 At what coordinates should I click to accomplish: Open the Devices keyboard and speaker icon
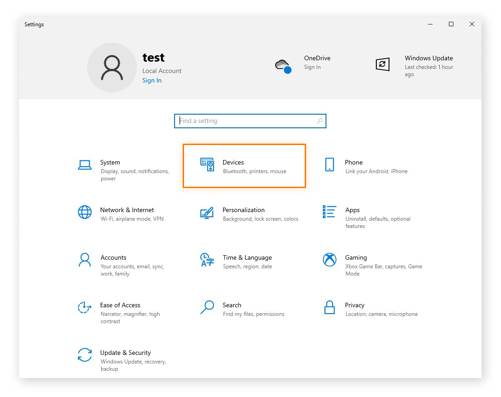coord(207,165)
